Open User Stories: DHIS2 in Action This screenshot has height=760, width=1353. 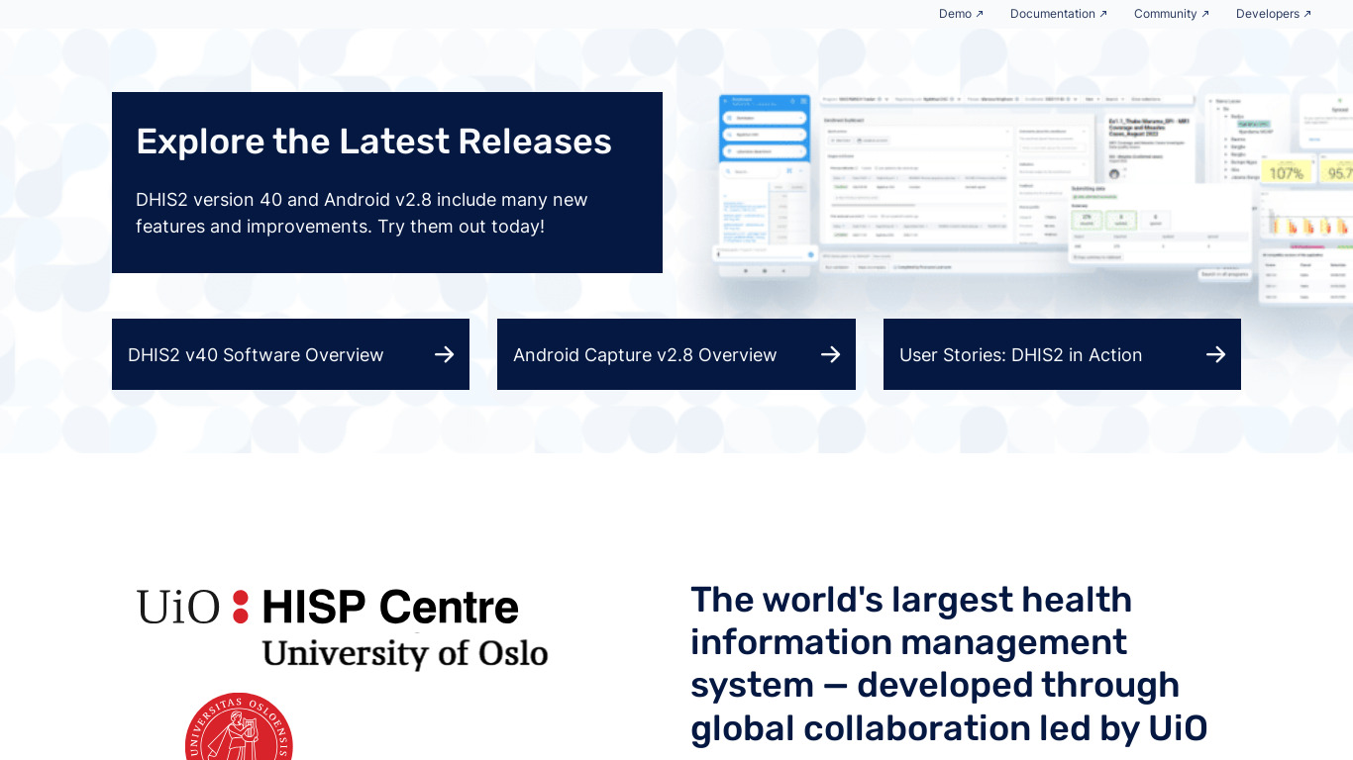[x=1062, y=354]
